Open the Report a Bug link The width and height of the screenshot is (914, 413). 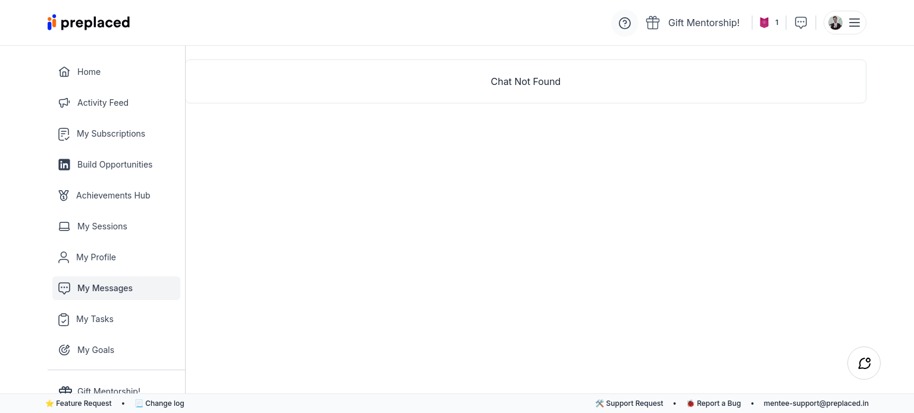[x=718, y=403]
